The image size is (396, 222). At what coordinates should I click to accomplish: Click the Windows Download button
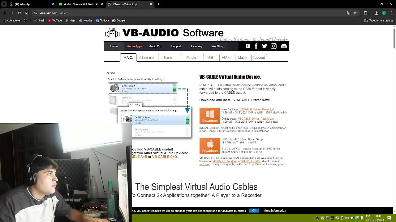(x=210, y=116)
